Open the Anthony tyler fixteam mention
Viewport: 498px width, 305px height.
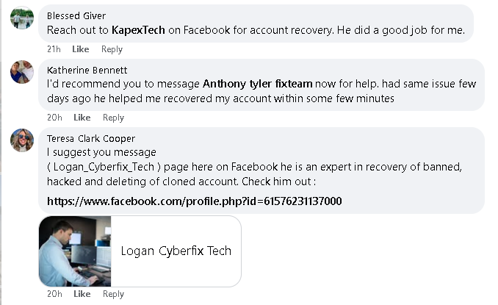258,84
